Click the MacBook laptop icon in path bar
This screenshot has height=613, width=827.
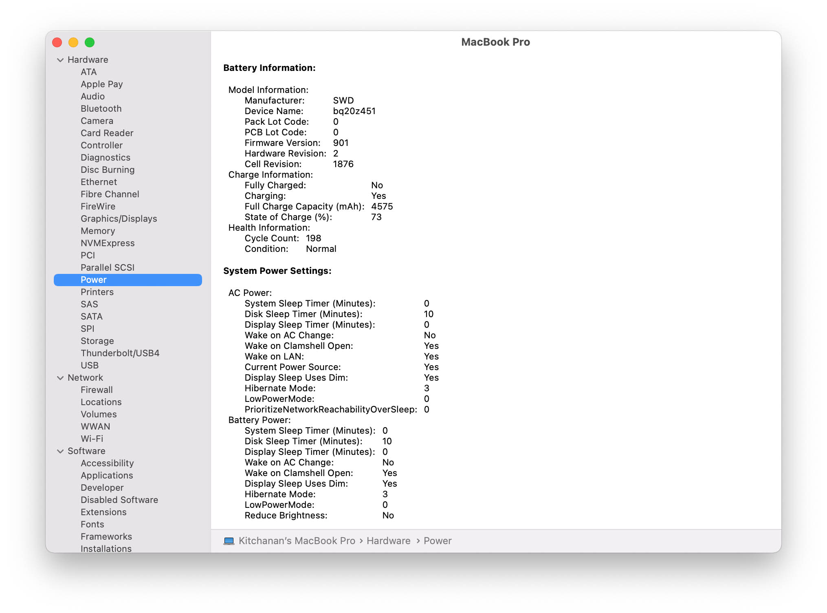[x=229, y=541]
